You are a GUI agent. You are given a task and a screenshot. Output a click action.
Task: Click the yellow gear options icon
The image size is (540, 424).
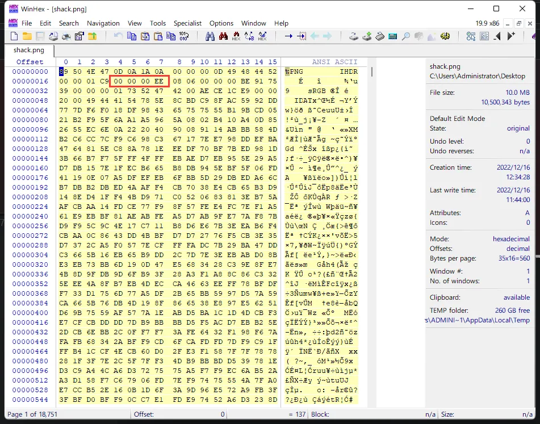point(446,36)
